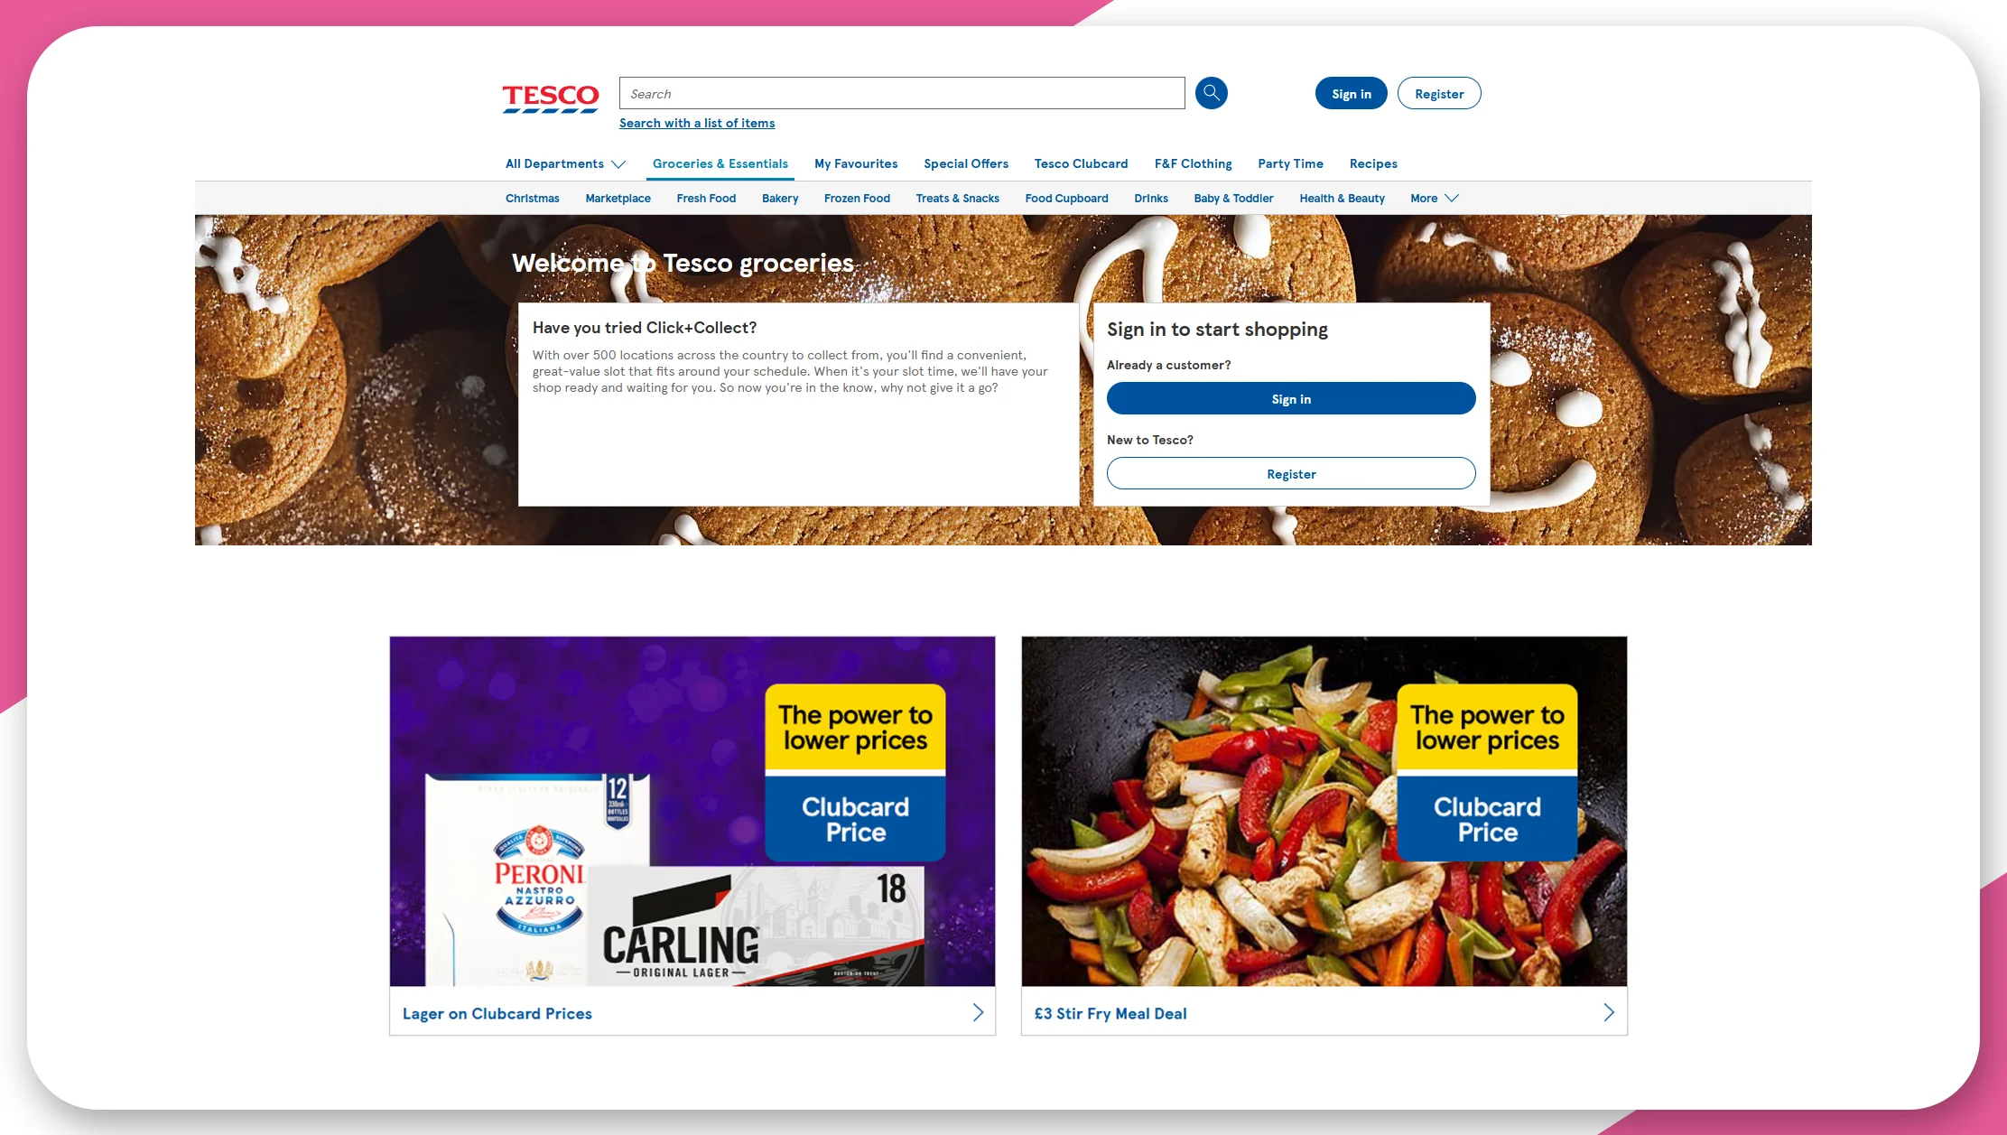Expand the More menu in sub-navigation

click(x=1434, y=197)
